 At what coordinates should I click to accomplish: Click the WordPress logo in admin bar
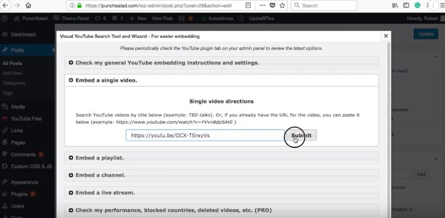[x=4, y=18]
